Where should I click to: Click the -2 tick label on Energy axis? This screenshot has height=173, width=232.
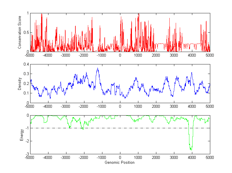(x=26, y=141)
